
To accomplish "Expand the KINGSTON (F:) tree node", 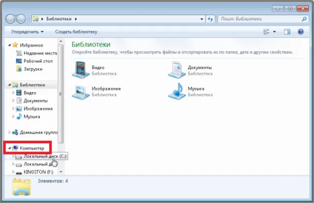I will click(13, 172).
